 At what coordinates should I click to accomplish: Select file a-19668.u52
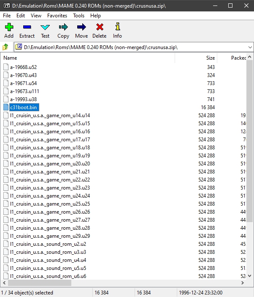coord(24,67)
